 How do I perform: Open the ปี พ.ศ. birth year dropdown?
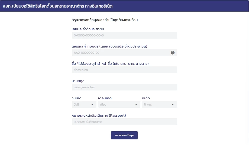(159, 104)
